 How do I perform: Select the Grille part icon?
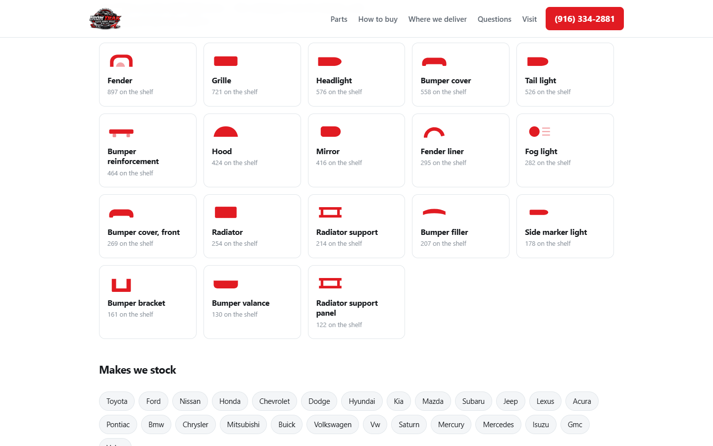tap(226, 61)
